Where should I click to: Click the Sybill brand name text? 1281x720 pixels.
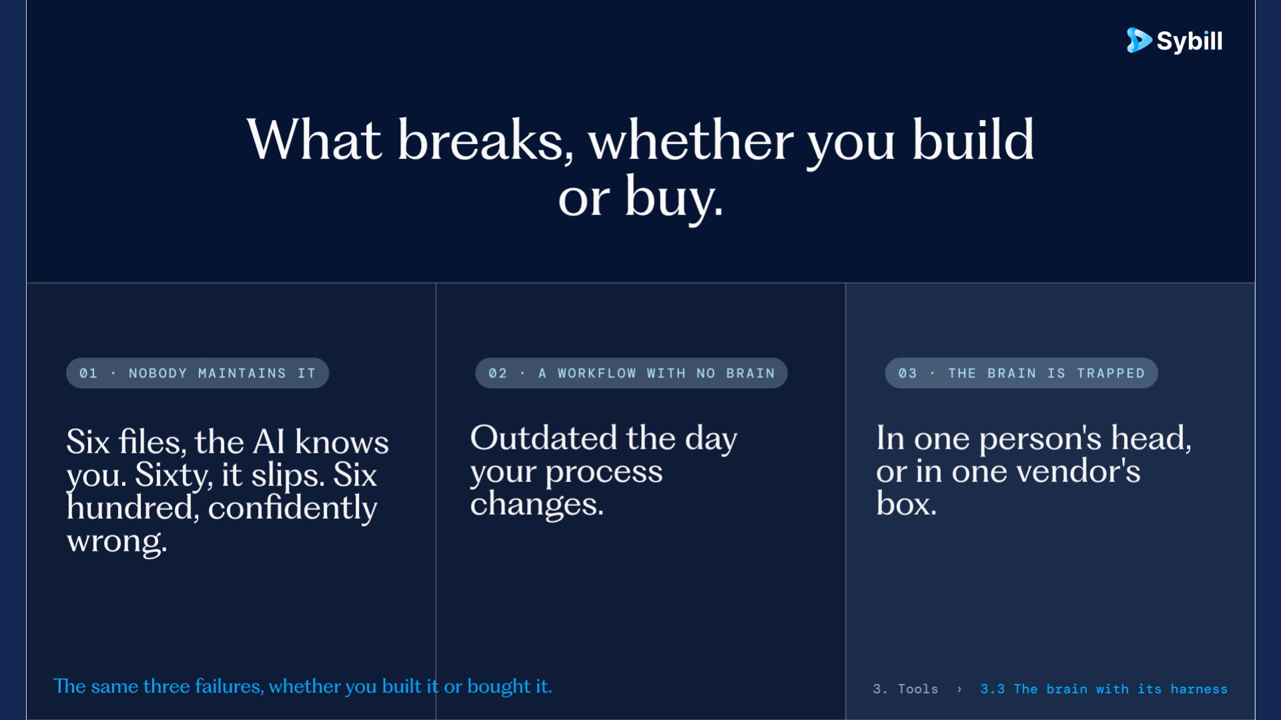click(x=1190, y=41)
